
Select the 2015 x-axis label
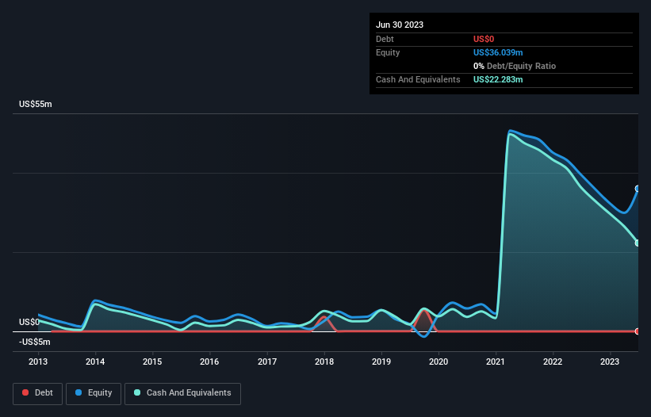point(152,362)
